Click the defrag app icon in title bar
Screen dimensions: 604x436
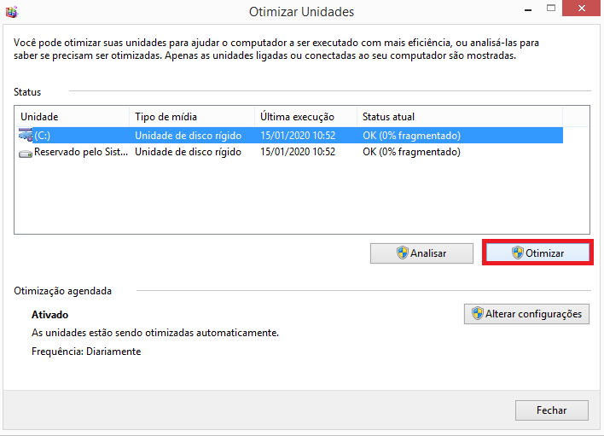(x=12, y=12)
